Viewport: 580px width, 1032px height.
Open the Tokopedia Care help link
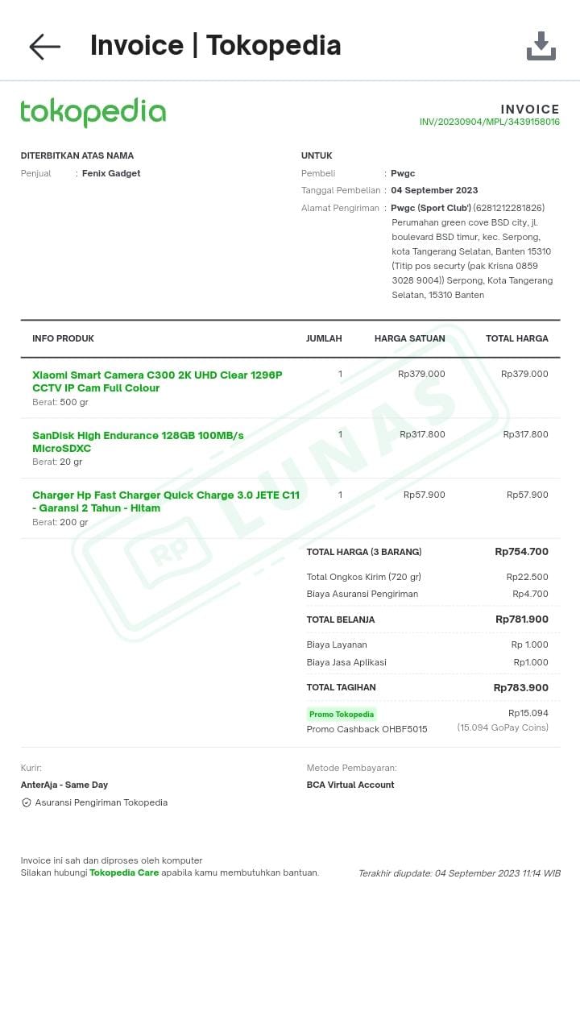[124, 872]
